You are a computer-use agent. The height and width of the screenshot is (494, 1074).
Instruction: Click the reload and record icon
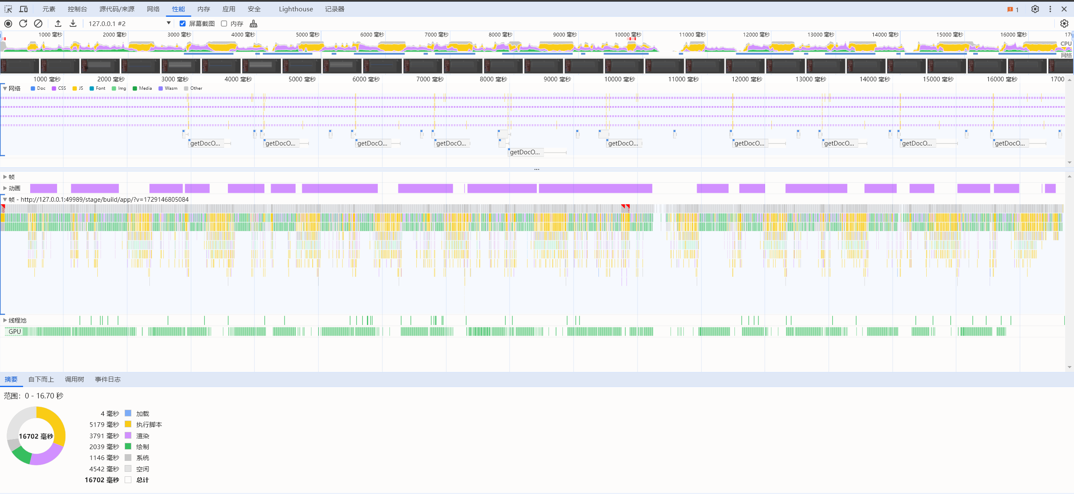pyautogui.click(x=23, y=23)
